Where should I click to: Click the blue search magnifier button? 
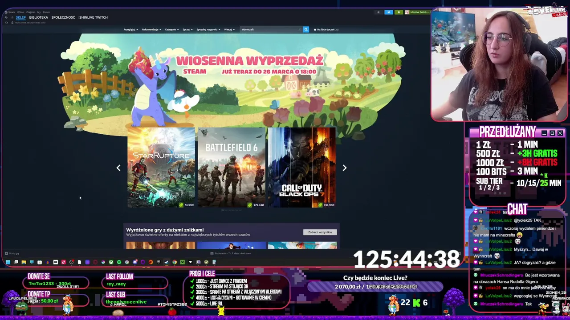(x=306, y=29)
